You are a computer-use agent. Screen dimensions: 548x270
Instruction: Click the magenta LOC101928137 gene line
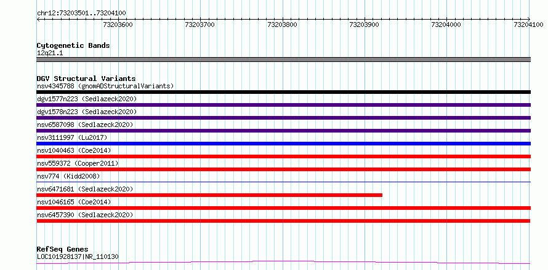point(283,262)
